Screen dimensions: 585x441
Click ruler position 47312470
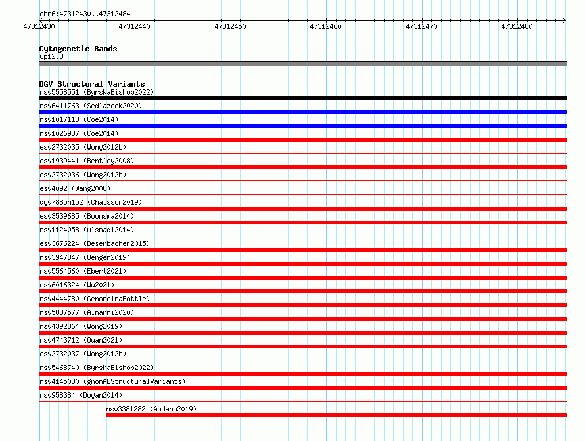pos(421,26)
